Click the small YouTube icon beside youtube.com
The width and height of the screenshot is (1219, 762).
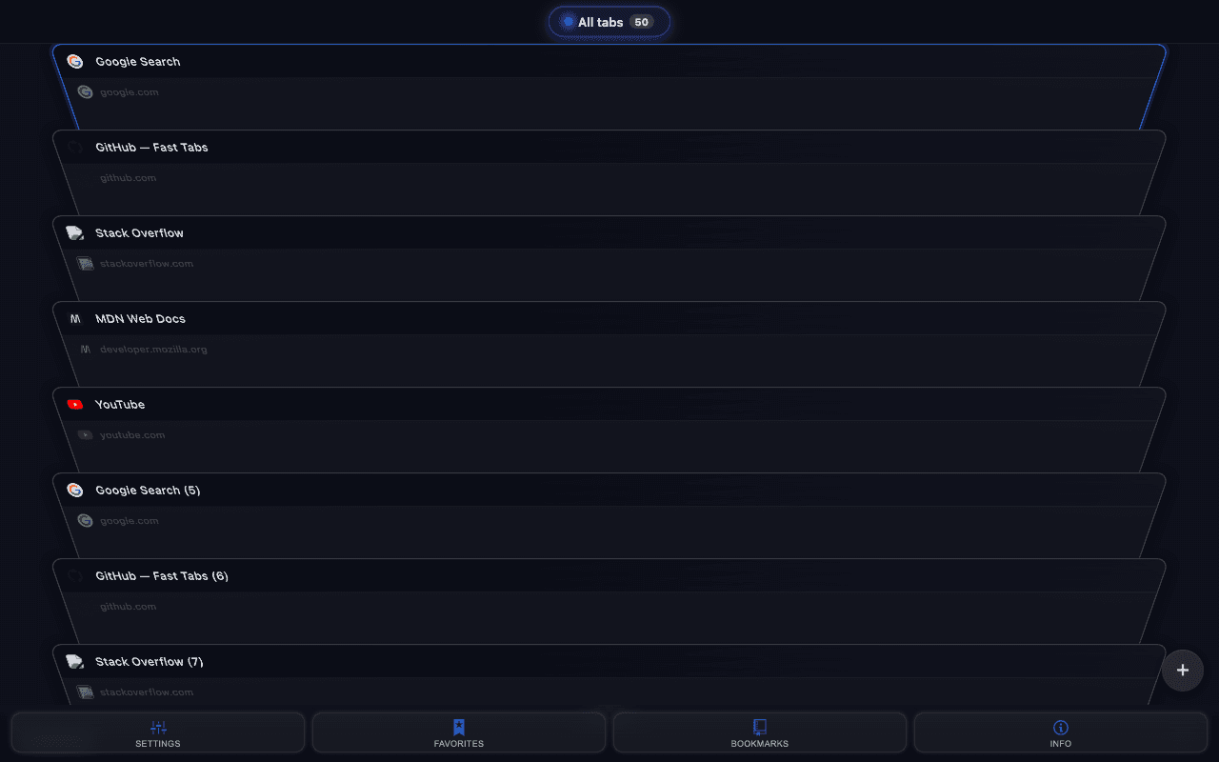(x=85, y=435)
